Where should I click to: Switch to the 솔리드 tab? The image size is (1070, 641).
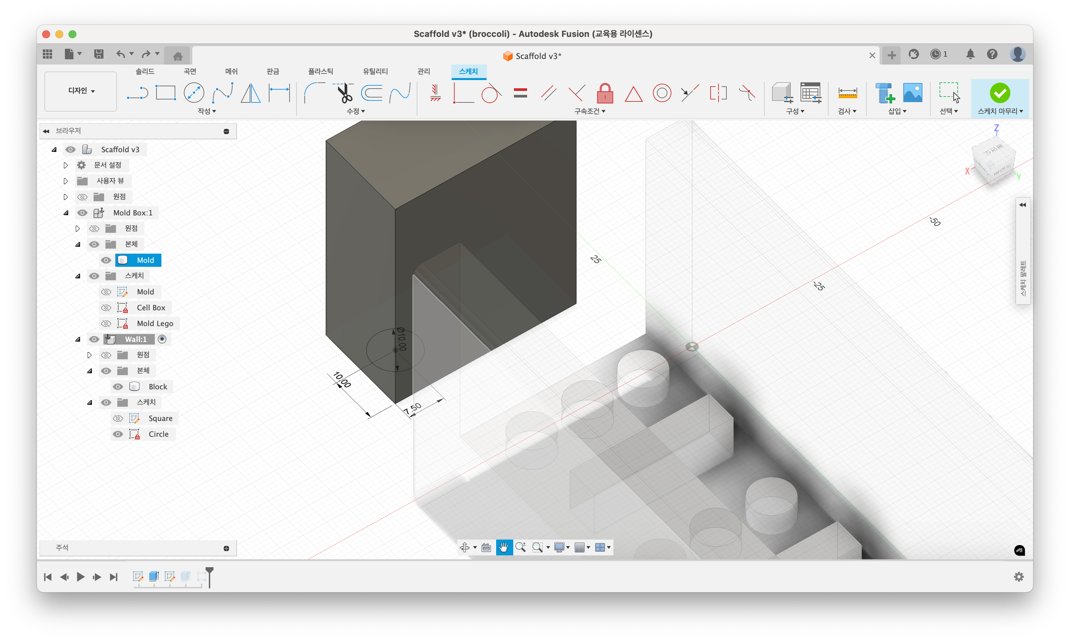point(145,71)
